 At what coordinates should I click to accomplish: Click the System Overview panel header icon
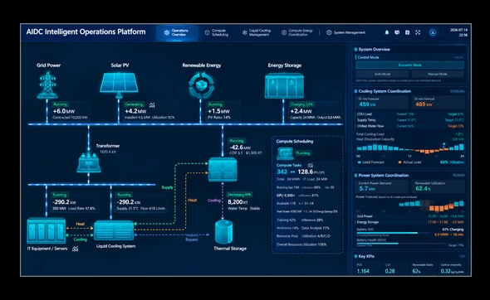pyautogui.click(x=355, y=49)
